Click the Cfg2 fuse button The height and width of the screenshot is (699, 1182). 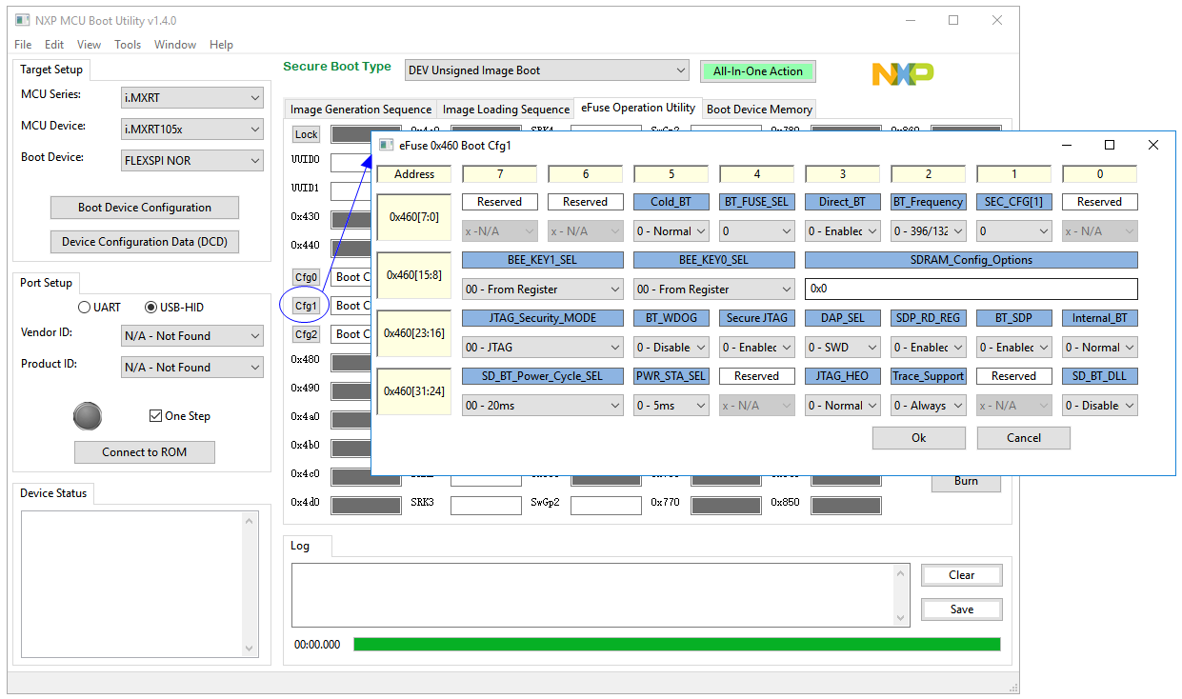pos(307,334)
